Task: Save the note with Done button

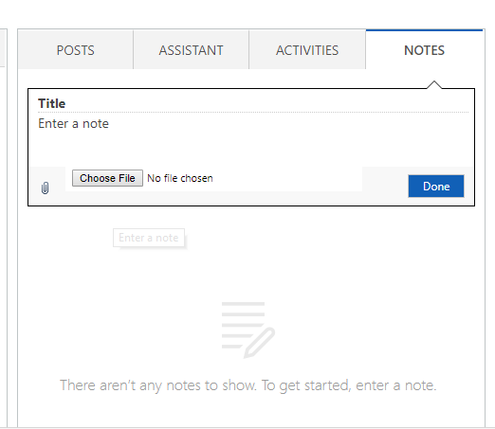Action: tap(436, 187)
